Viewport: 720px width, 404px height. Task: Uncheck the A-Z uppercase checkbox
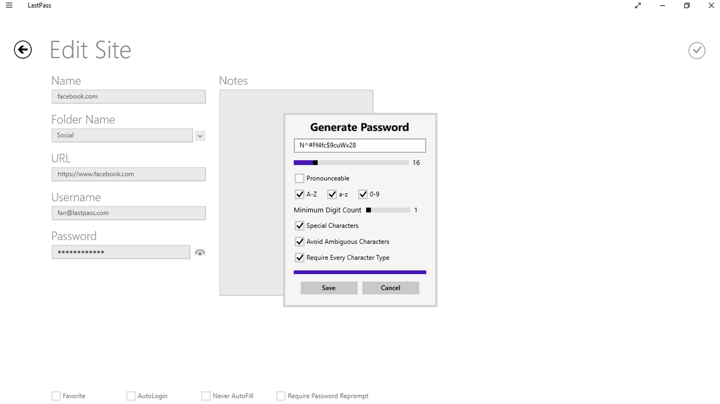pos(300,194)
